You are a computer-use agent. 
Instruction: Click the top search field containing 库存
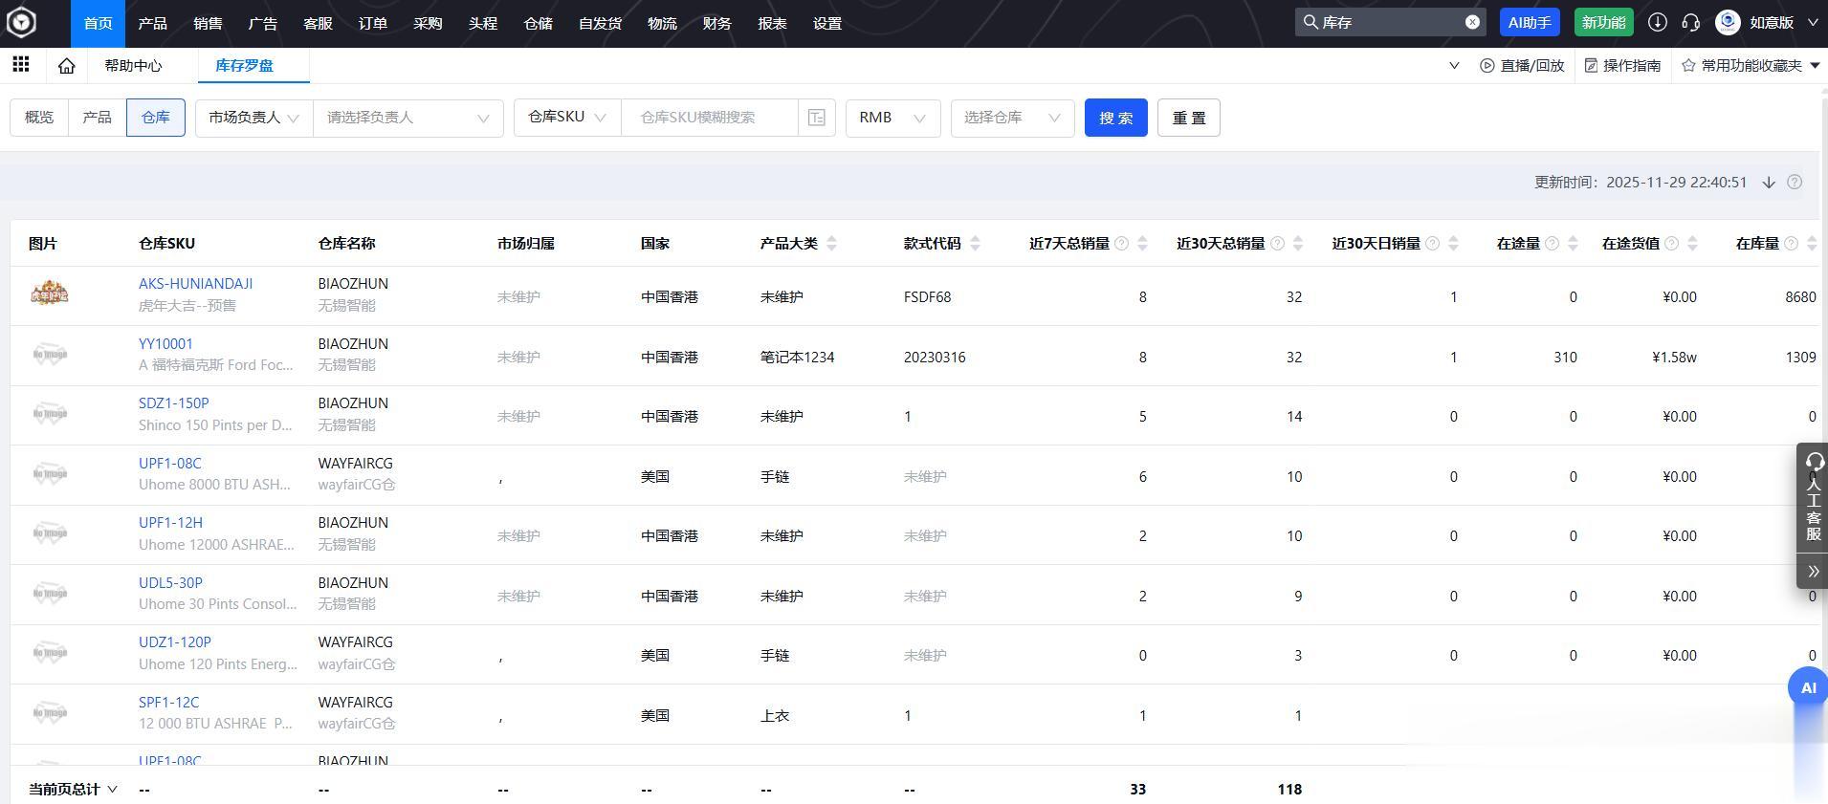(x=1390, y=22)
